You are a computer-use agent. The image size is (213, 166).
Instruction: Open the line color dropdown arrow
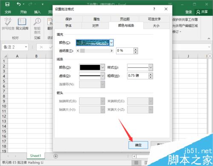[103, 67]
